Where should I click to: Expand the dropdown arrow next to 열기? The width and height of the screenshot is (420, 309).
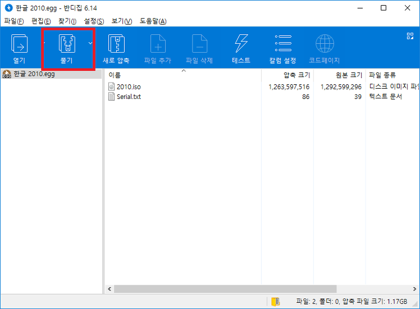pyautogui.click(x=42, y=43)
